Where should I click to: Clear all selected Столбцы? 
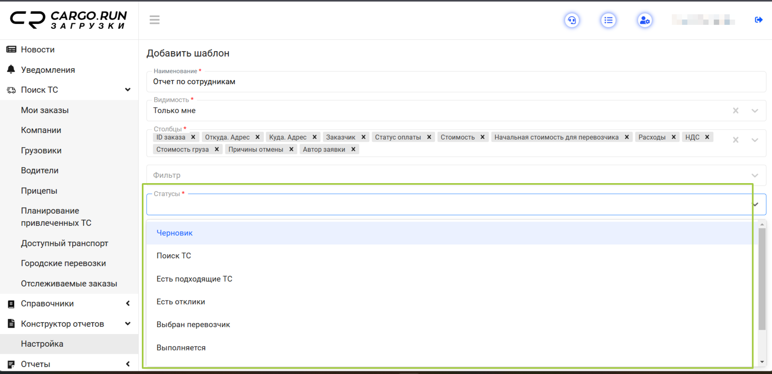coord(736,140)
